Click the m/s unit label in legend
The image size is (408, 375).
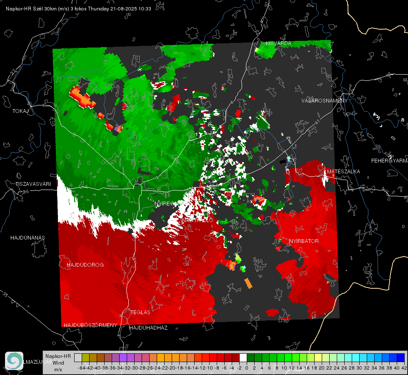coord(58,369)
